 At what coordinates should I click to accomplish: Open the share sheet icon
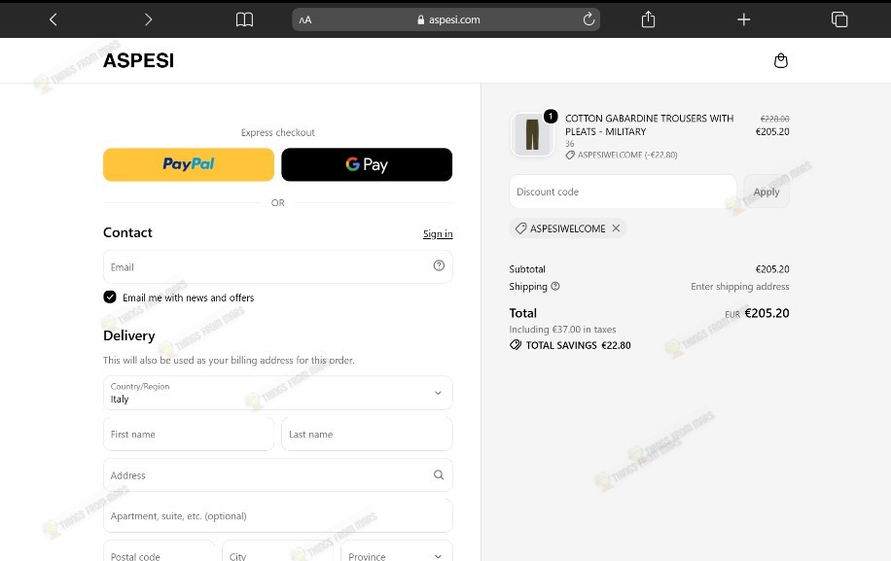coord(649,19)
